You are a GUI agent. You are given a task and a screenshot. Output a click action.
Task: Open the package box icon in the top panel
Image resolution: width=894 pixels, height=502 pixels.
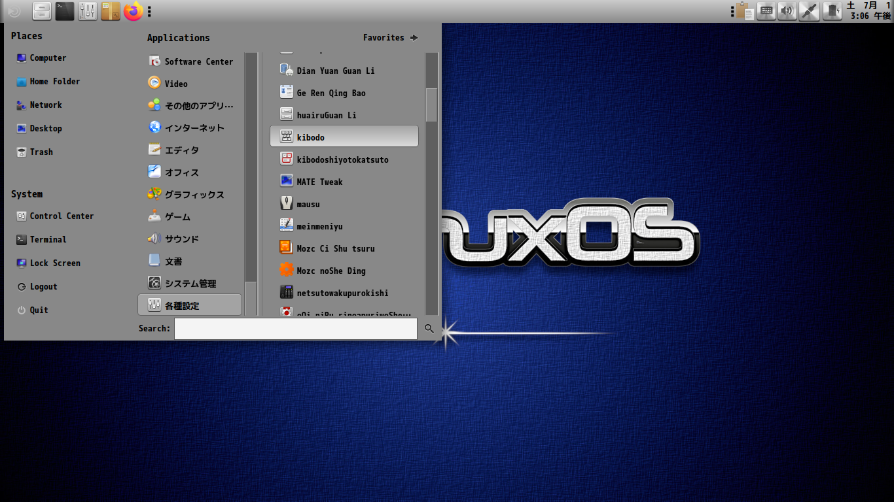[110, 11]
